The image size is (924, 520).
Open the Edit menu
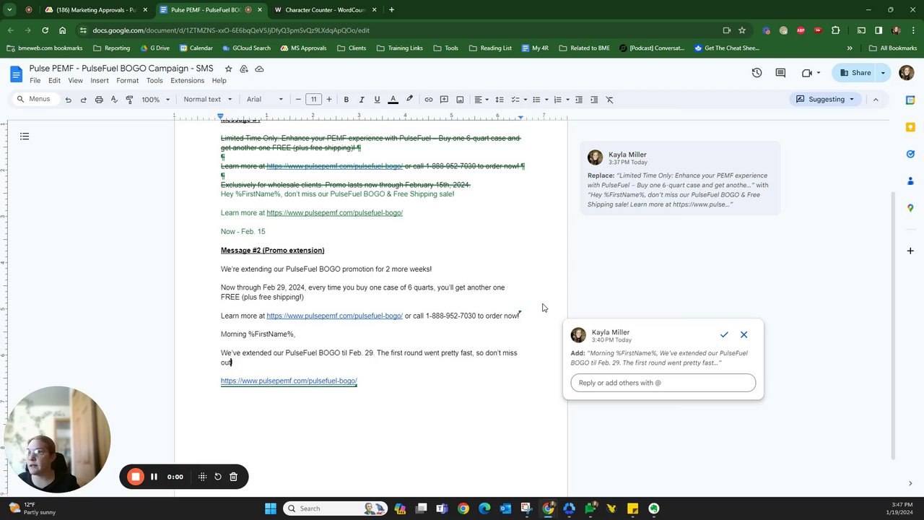[x=54, y=80]
